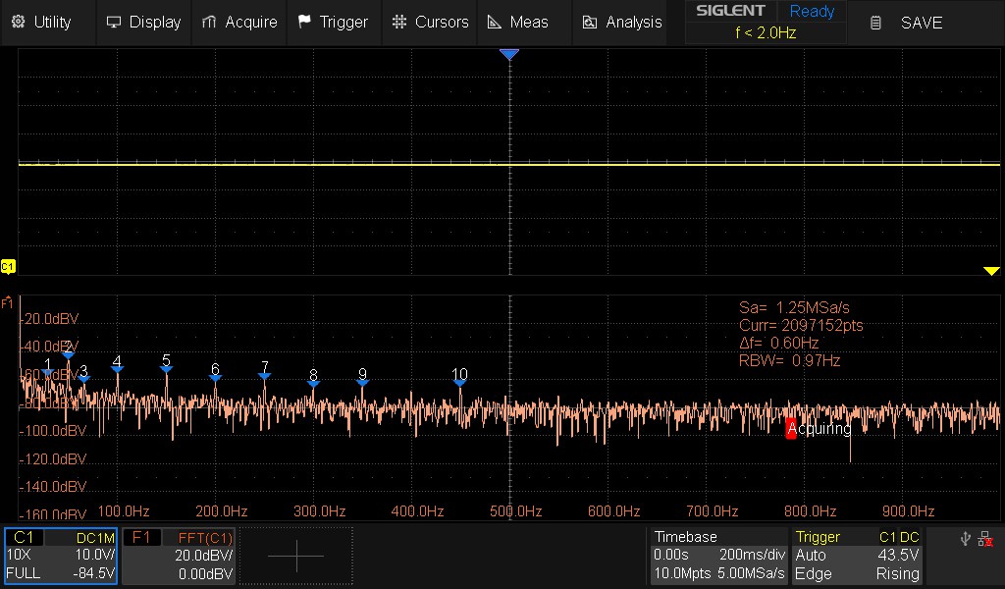
Task: Click the RBW= 0.97Hz readout
Action: [x=789, y=360]
